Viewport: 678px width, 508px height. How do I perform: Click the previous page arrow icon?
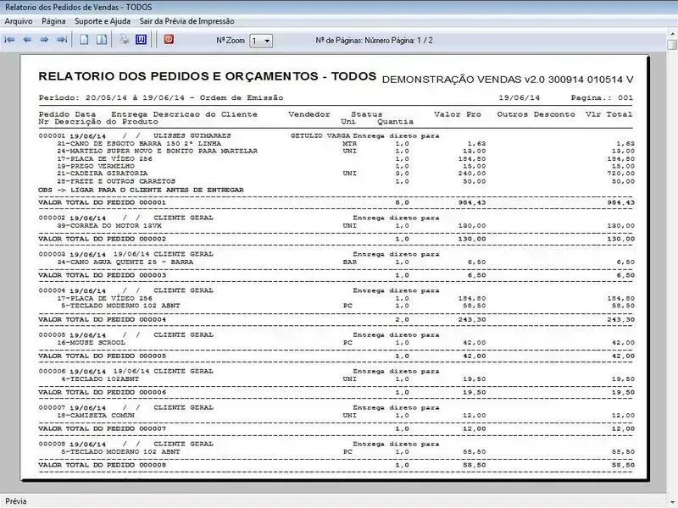point(27,40)
